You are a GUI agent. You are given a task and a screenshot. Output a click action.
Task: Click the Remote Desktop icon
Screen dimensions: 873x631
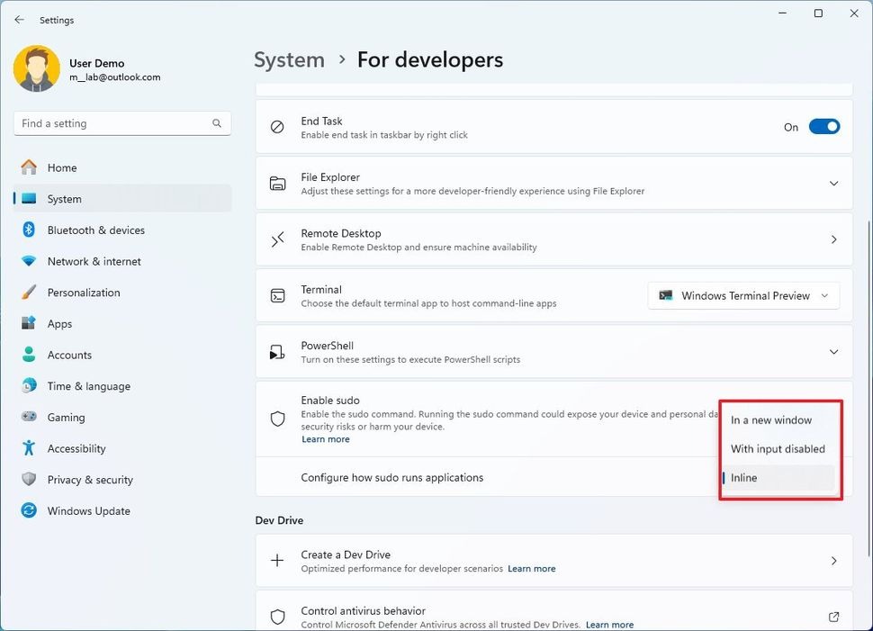click(x=277, y=239)
